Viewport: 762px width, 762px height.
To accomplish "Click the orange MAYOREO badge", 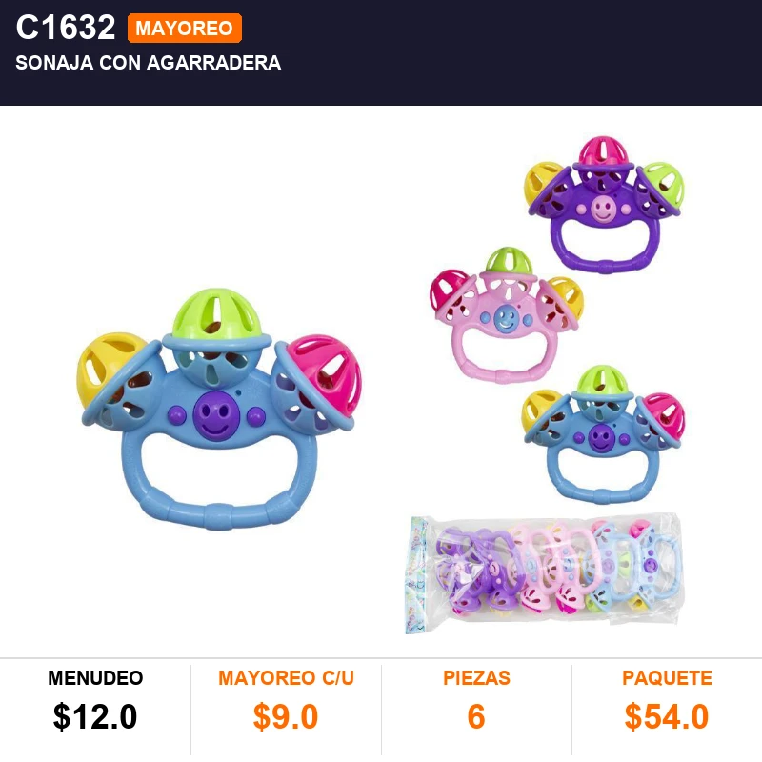I will coord(185,29).
